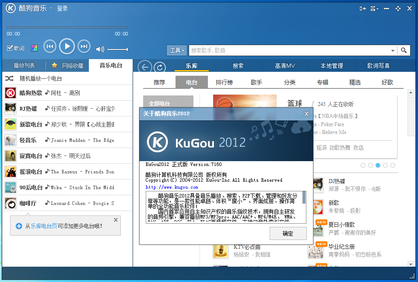Click the first carousel indicator dot
The width and height of the screenshot is (418, 282).
pos(363,166)
